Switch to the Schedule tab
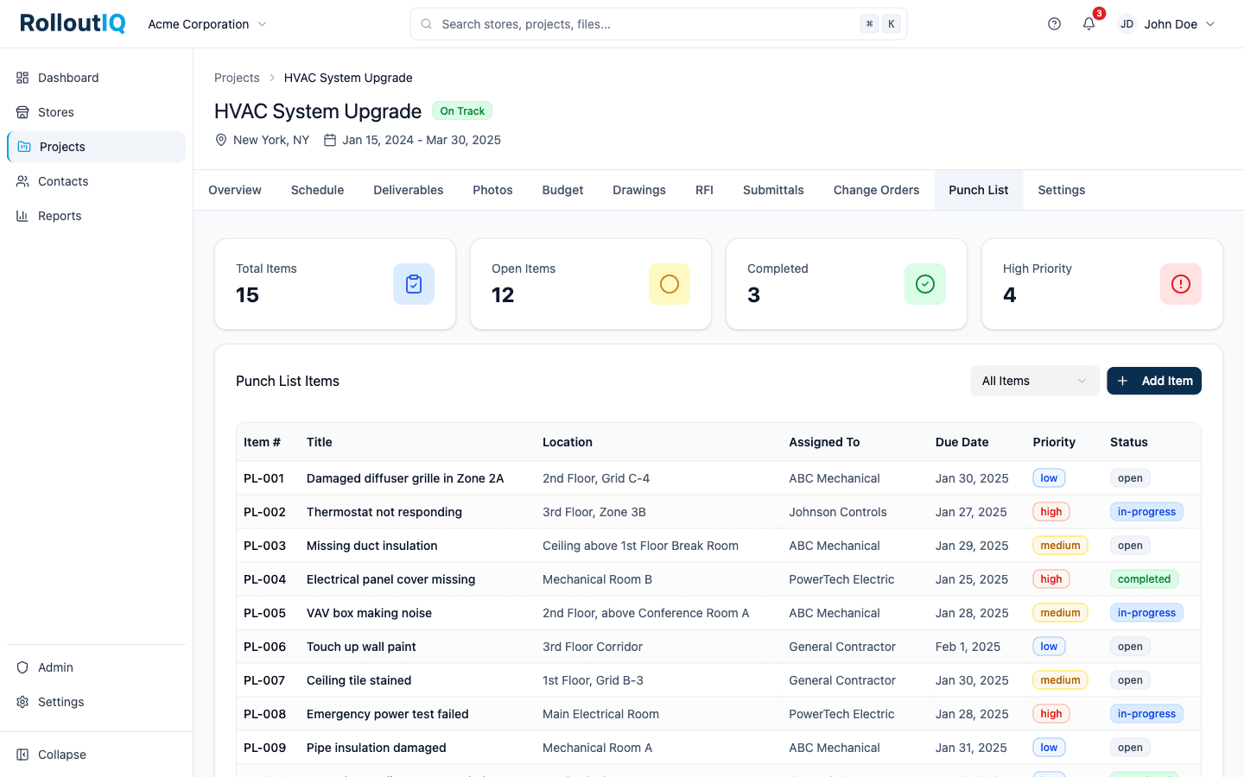 317,190
